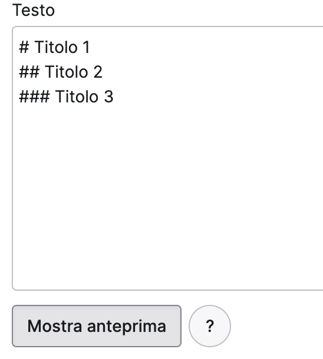Place cursor on the '## Titolo 2' line
This screenshot has height=359, width=323.
point(61,72)
